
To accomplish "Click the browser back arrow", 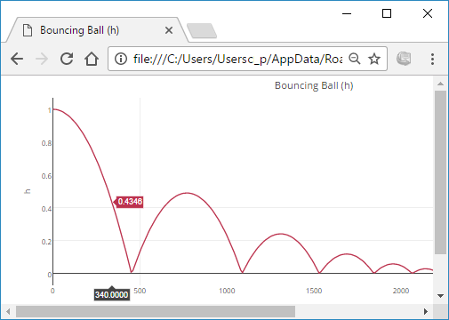I will (x=17, y=59).
